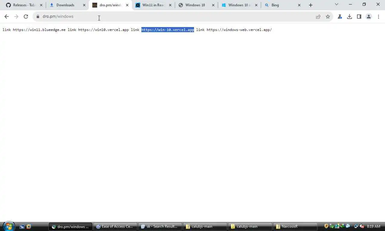Viewport: 385px width, 231px height.
Task: Click the https://win11.blueedge.me text
Action: pyautogui.click(x=39, y=30)
